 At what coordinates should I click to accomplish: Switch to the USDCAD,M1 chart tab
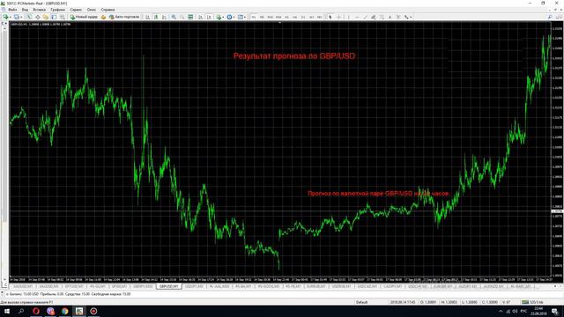367,286
